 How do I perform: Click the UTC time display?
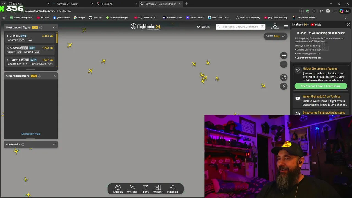pyautogui.click(x=204, y=27)
